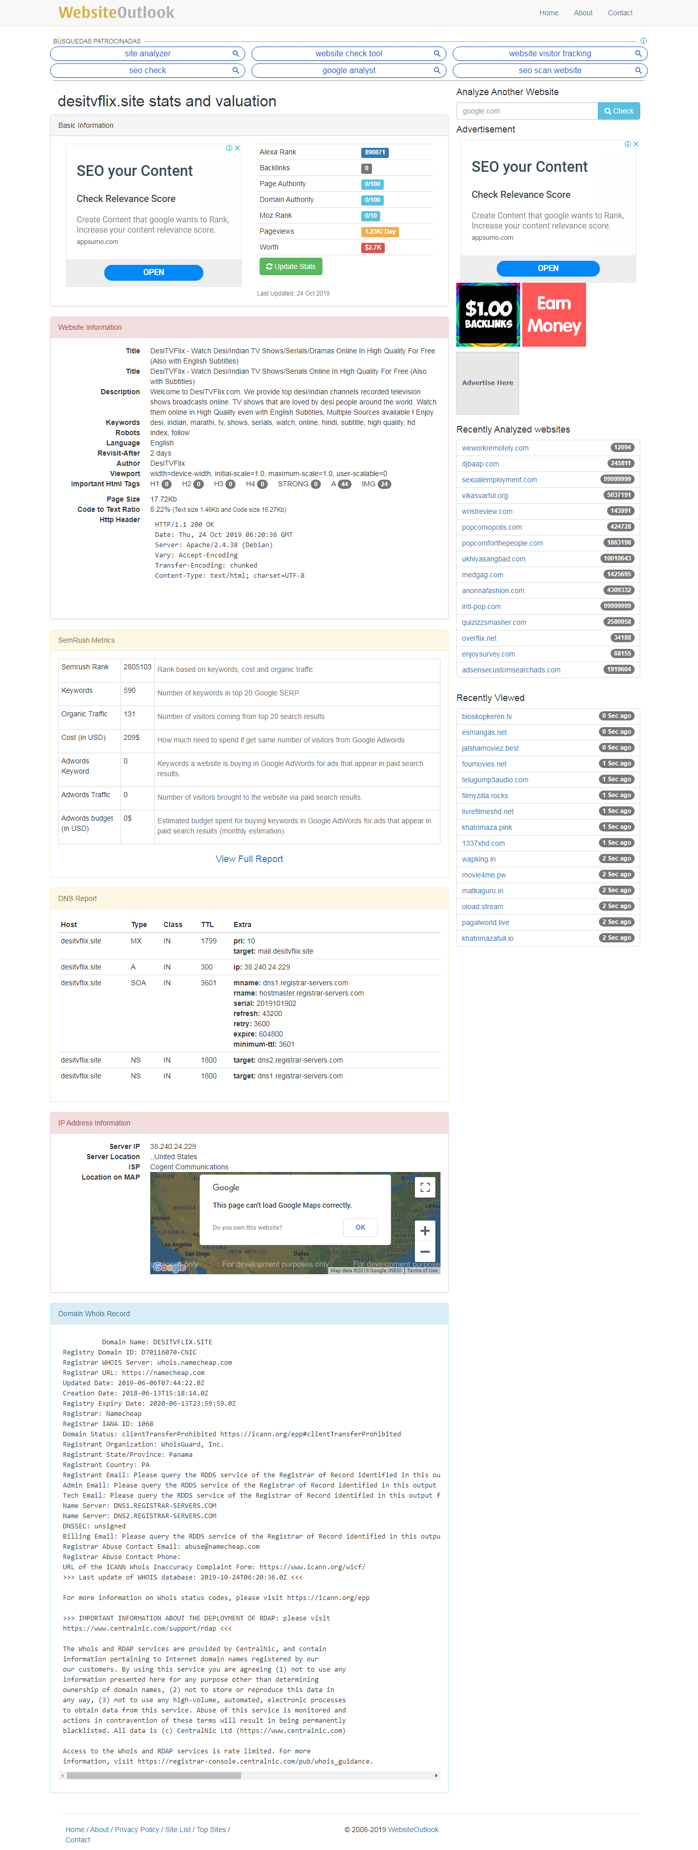Open Top Sites footer link

[211, 1829]
